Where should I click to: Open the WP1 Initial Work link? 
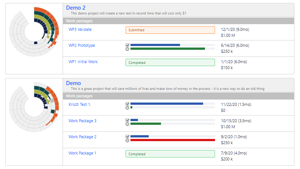83,62
